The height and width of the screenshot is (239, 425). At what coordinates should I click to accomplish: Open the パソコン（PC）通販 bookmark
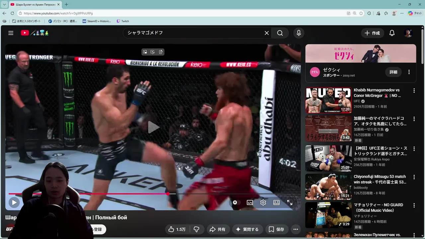point(62,21)
